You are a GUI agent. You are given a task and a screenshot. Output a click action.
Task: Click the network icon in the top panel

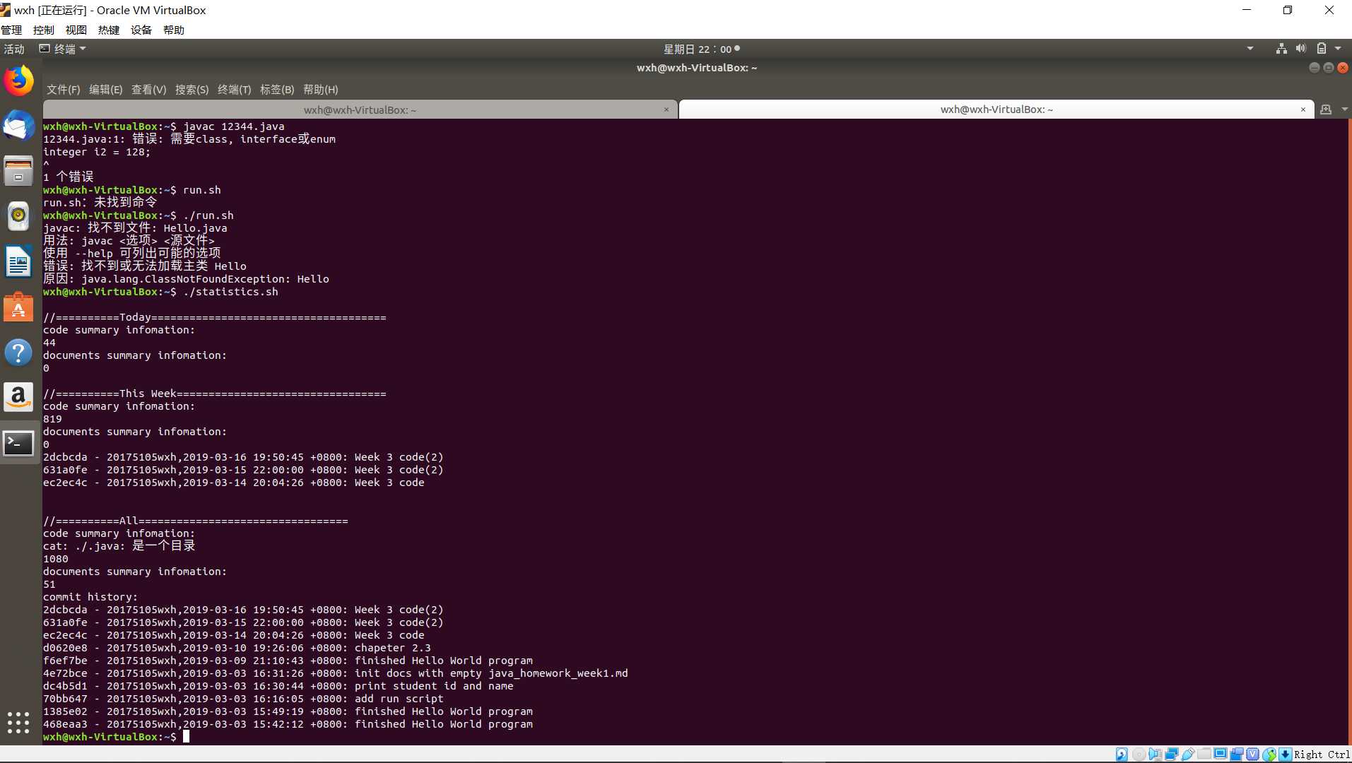[1281, 49]
